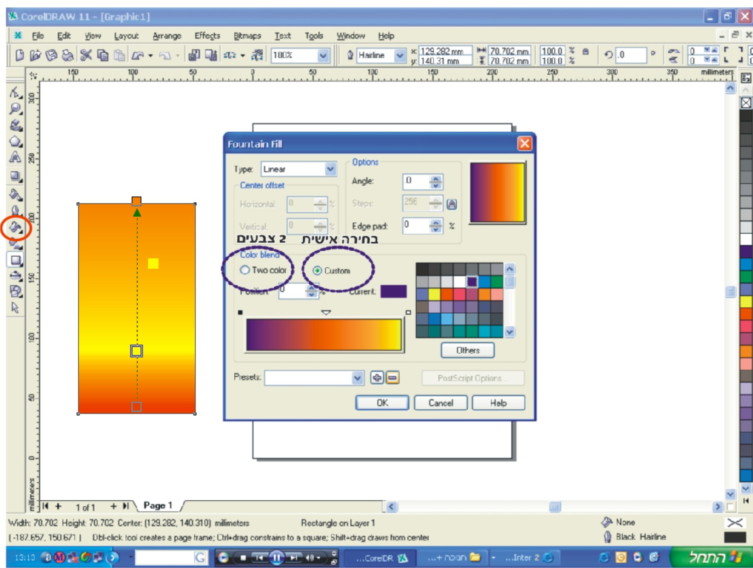The width and height of the screenshot is (753, 568).
Task: Click the Edge pad input field
Action: click(416, 225)
